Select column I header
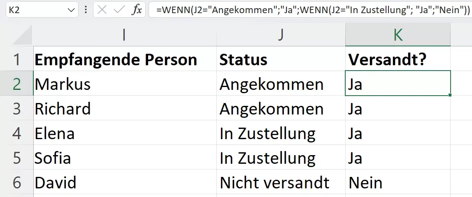The height and width of the screenshot is (197, 472). point(124,36)
